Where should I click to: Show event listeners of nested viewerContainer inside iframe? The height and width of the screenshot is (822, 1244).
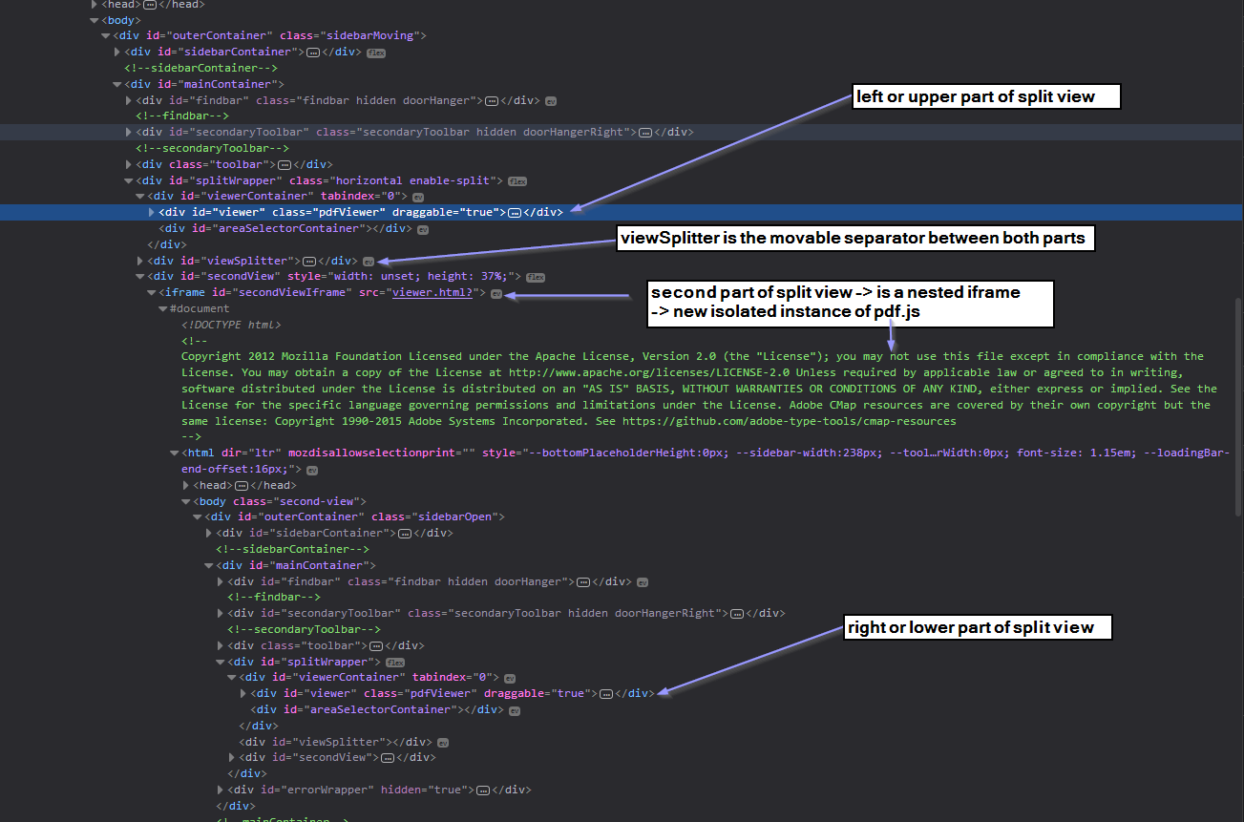(509, 678)
